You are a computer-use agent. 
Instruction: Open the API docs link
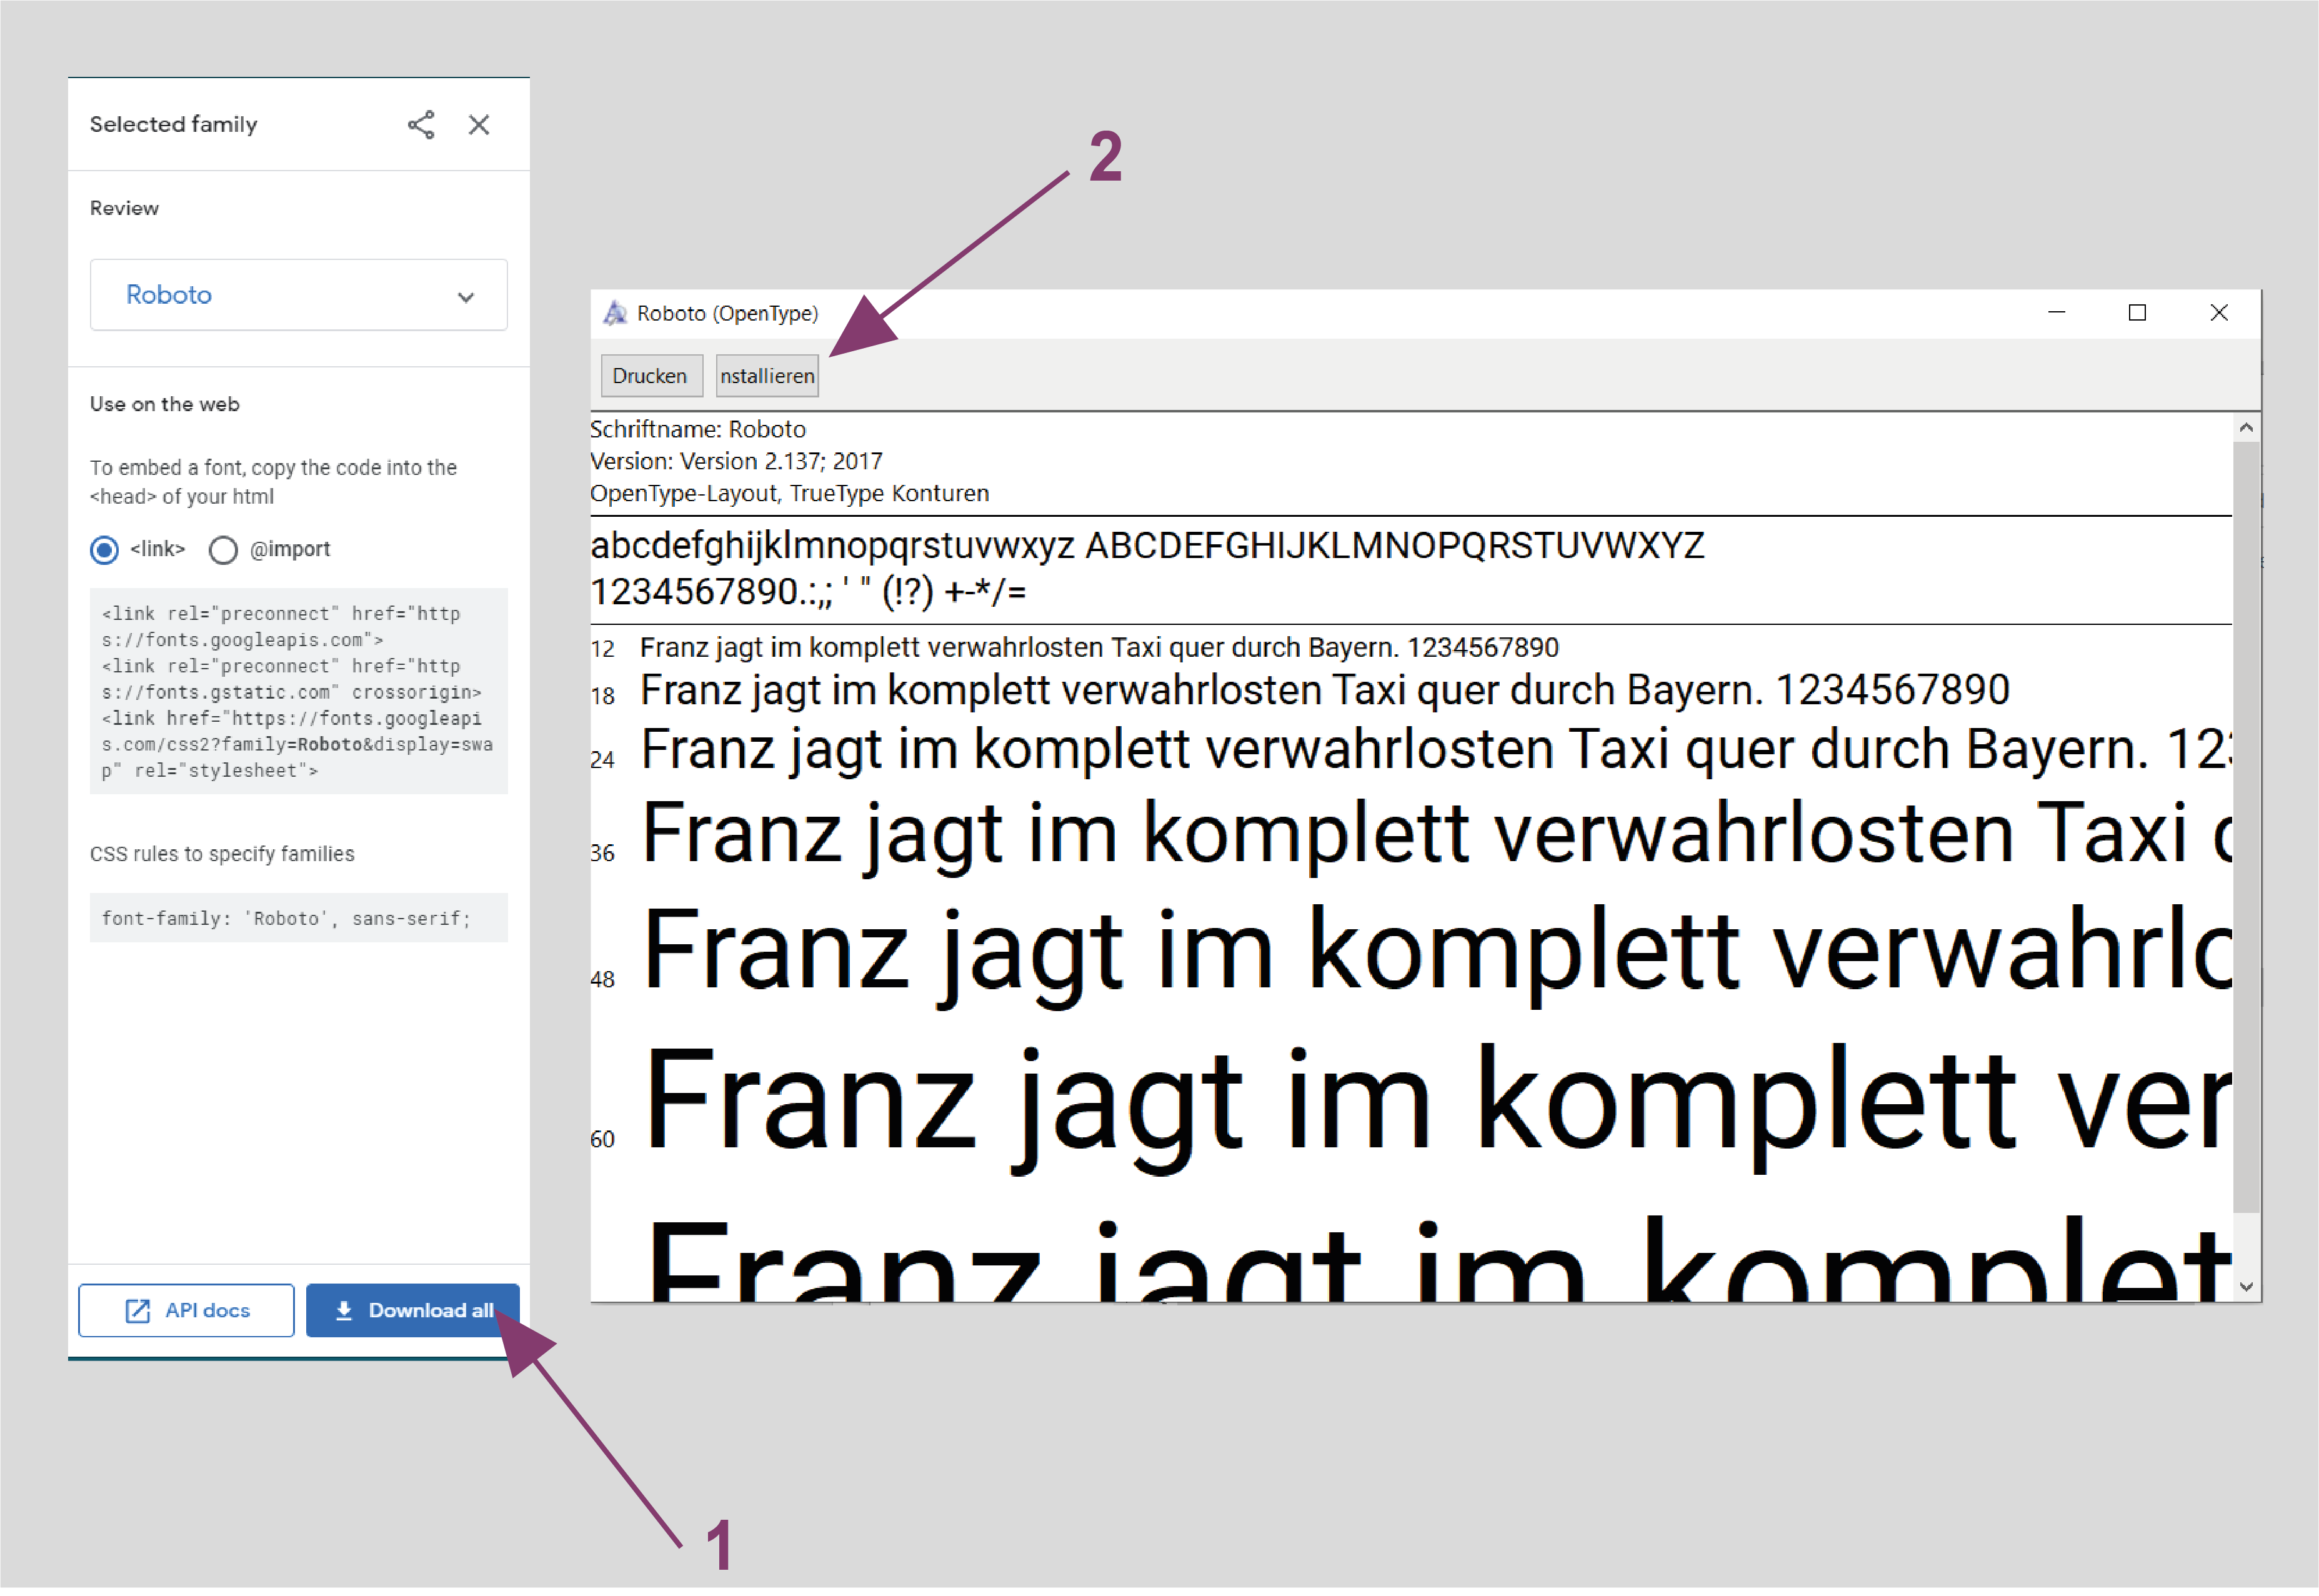pyautogui.click(x=186, y=1311)
